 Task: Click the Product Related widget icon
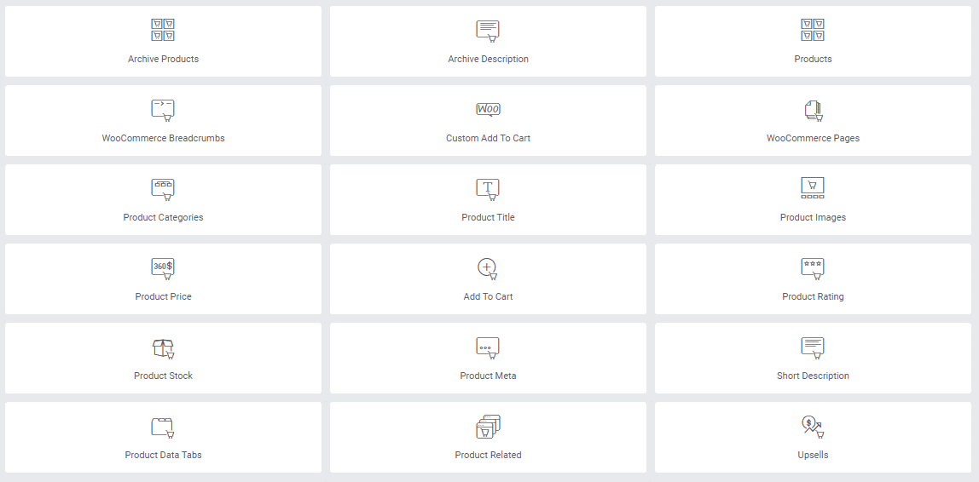pyautogui.click(x=489, y=427)
